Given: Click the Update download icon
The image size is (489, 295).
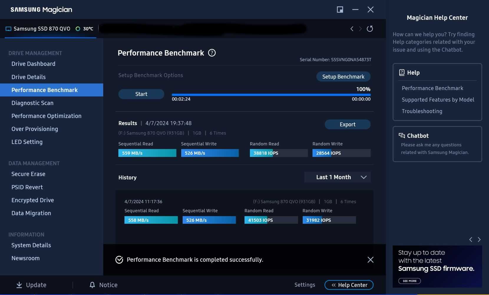Looking at the screenshot, I should tap(19, 285).
